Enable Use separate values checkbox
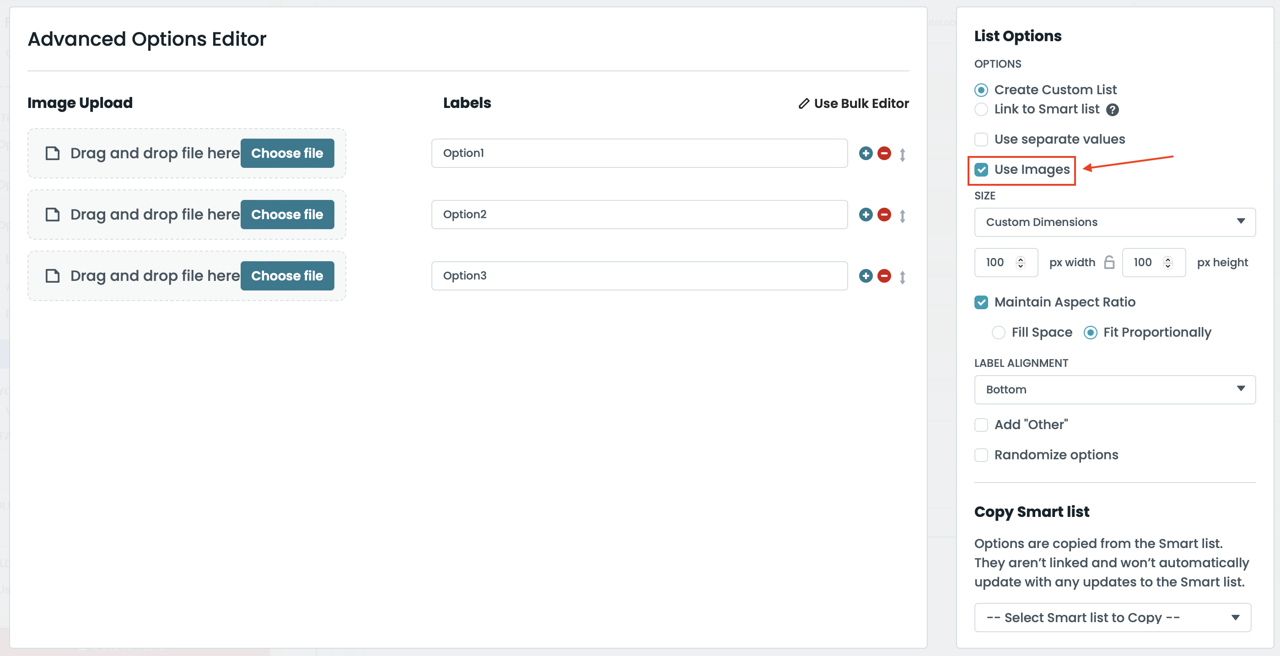1280x656 pixels. pyautogui.click(x=981, y=139)
